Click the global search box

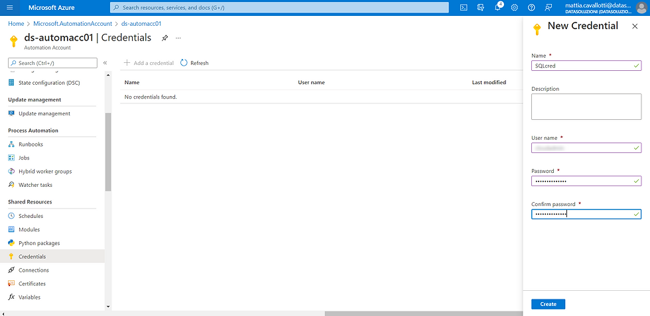click(x=279, y=7)
